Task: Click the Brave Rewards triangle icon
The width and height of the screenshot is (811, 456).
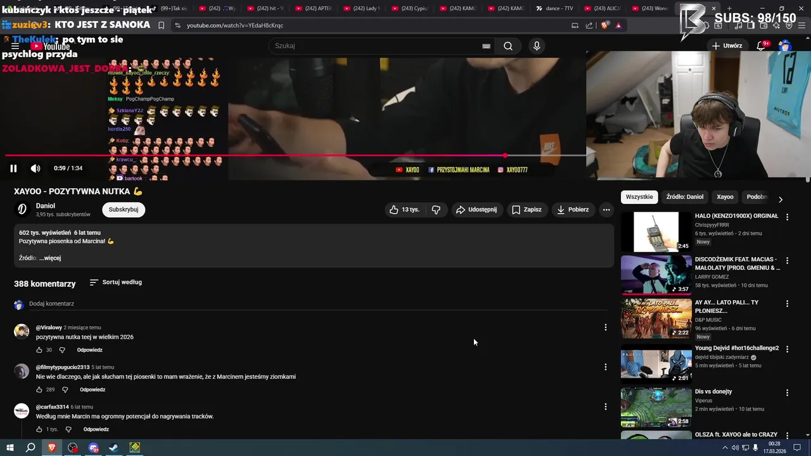Action: pyautogui.click(x=618, y=25)
